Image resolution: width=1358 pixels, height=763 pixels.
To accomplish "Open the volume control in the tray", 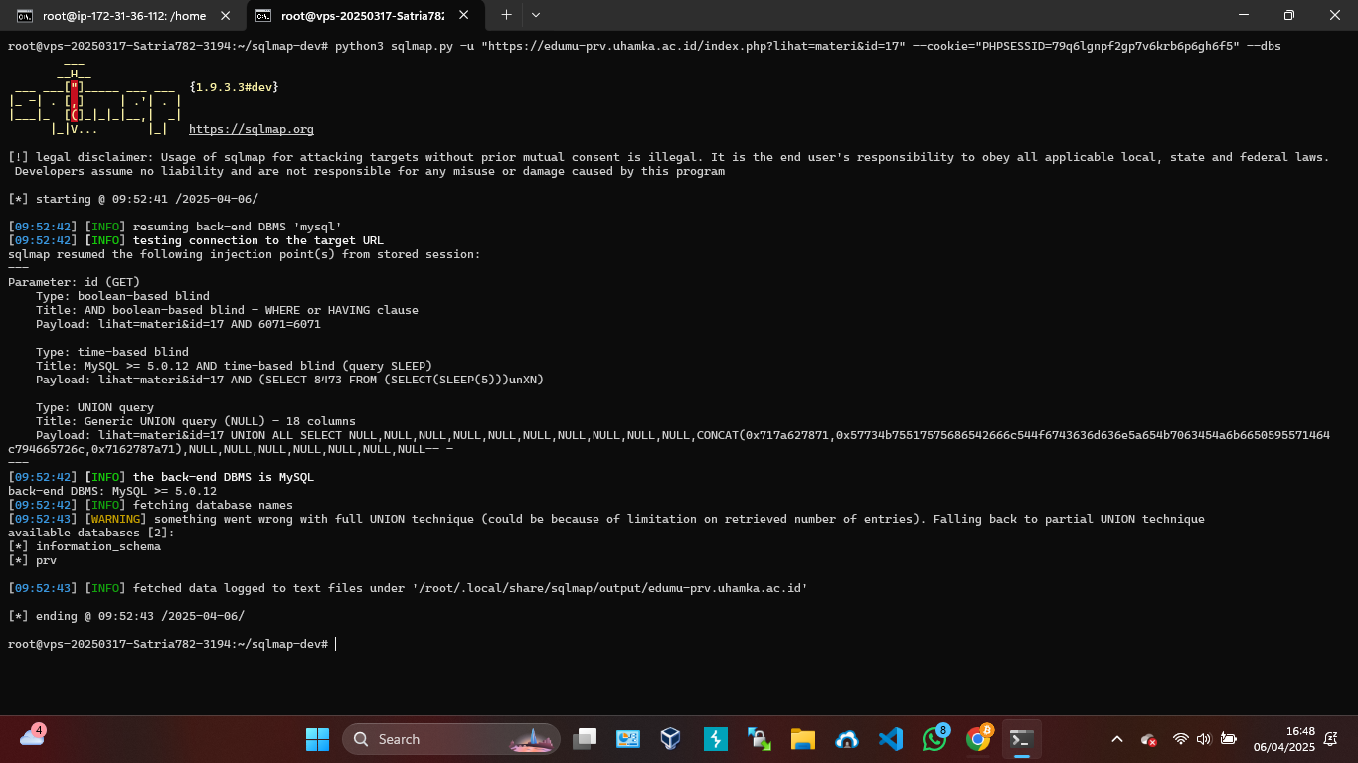I will (1204, 739).
